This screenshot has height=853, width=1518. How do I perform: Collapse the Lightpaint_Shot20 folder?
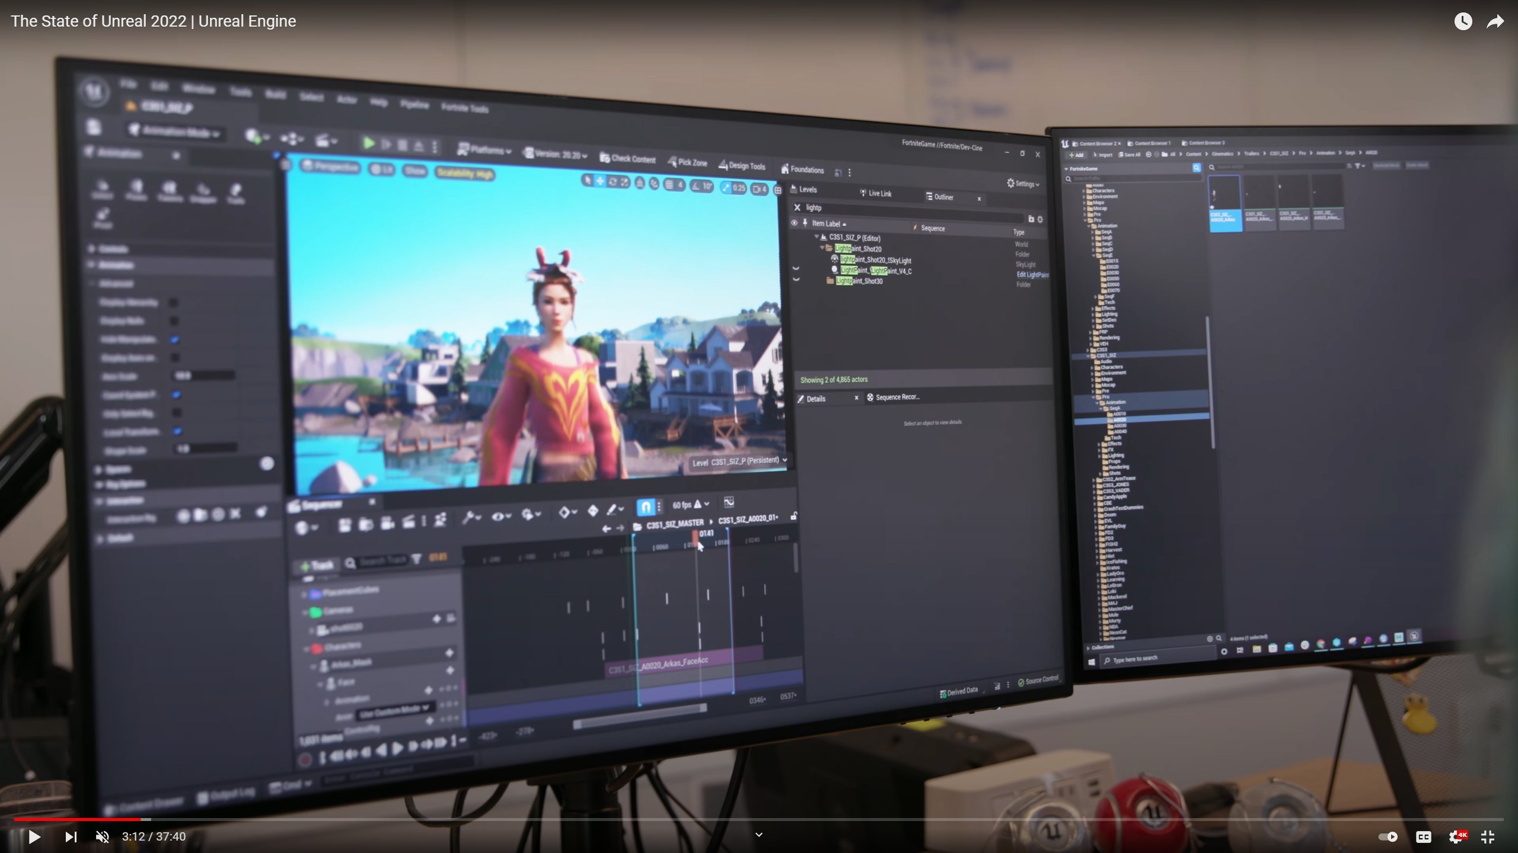(x=822, y=248)
